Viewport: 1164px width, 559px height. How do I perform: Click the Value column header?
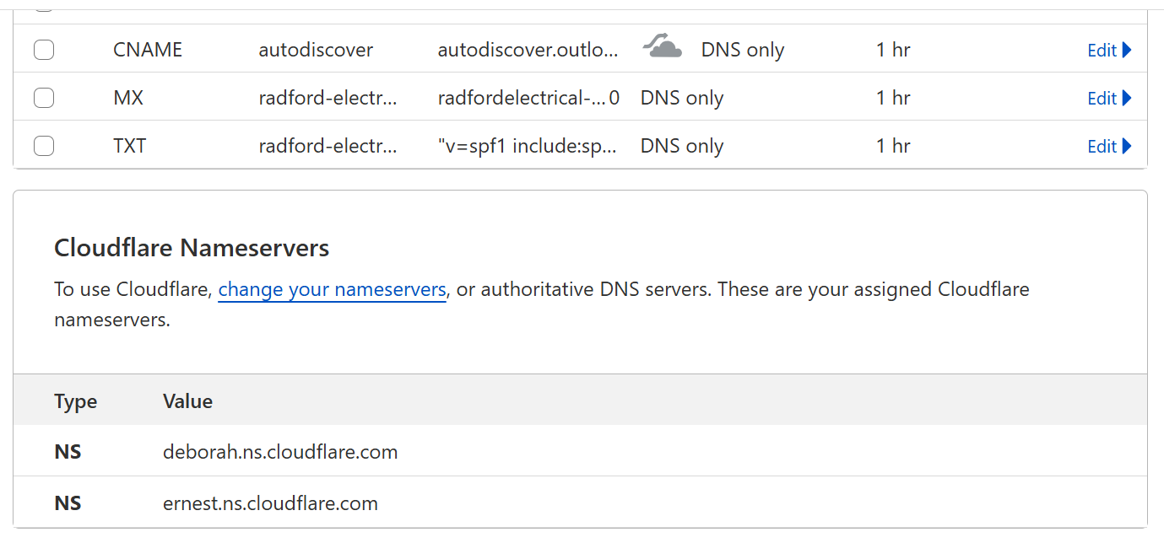click(x=187, y=400)
